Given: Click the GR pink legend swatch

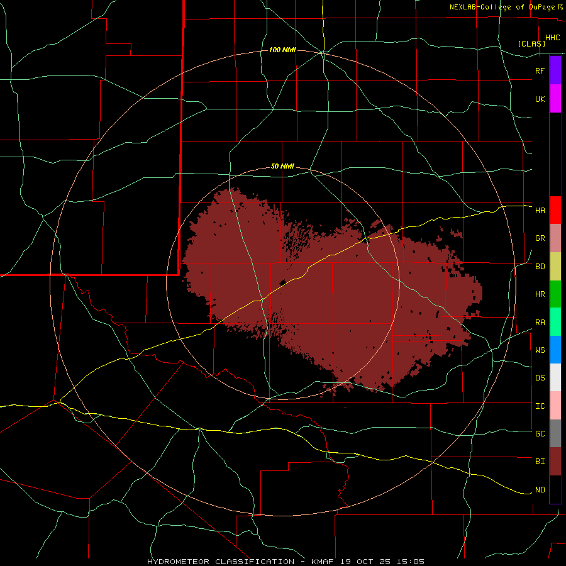Looking at the screenshot, I should (x=555, y=238).
